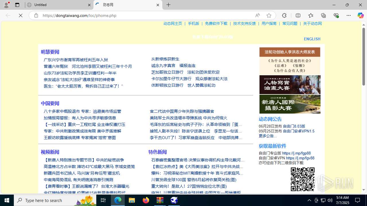The height and width of the screenshot is (206, 367).
Task: Open Microsoft Edge from the taskbar
Action: pyautogui.click(x=118, y=200)
